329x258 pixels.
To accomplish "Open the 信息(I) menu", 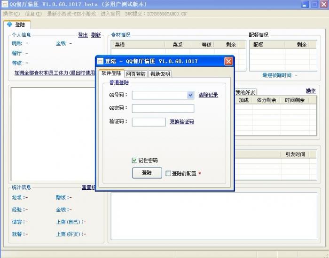I will [x=33, y=14].
